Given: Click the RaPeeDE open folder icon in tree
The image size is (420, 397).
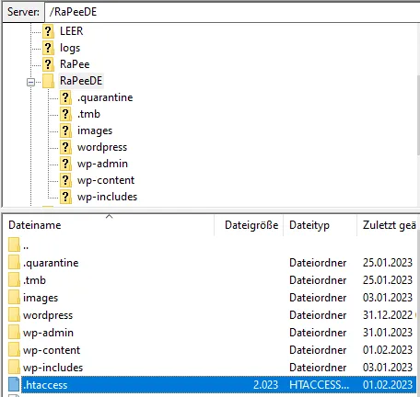Looking at the screenshot, I should [x=48, y=81].
